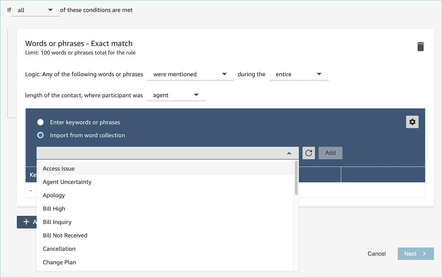
Task: Open the "all" conditions dropdown
Action: tap(35, 10)
